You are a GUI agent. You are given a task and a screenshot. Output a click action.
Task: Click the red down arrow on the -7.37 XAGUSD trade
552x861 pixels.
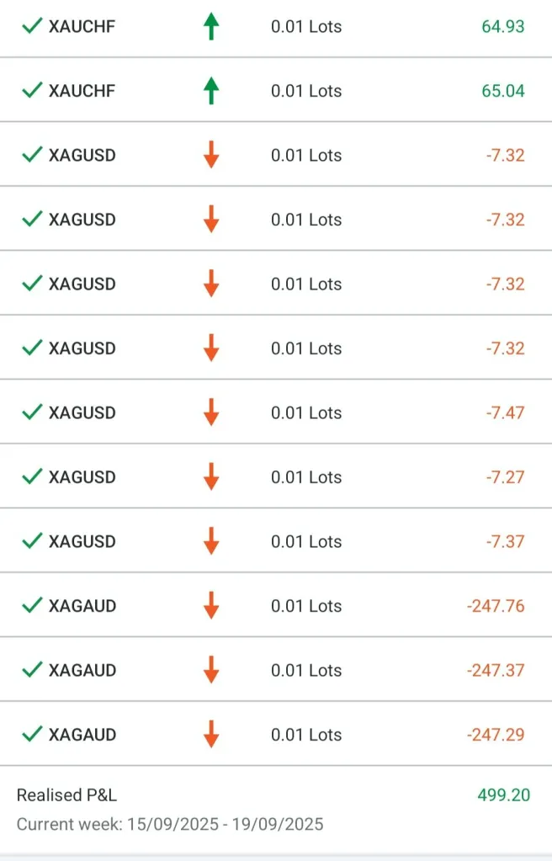[211, 541]
